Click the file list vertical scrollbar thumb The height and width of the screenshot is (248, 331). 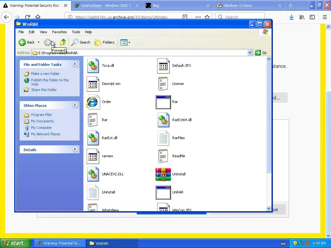point(269,117)
